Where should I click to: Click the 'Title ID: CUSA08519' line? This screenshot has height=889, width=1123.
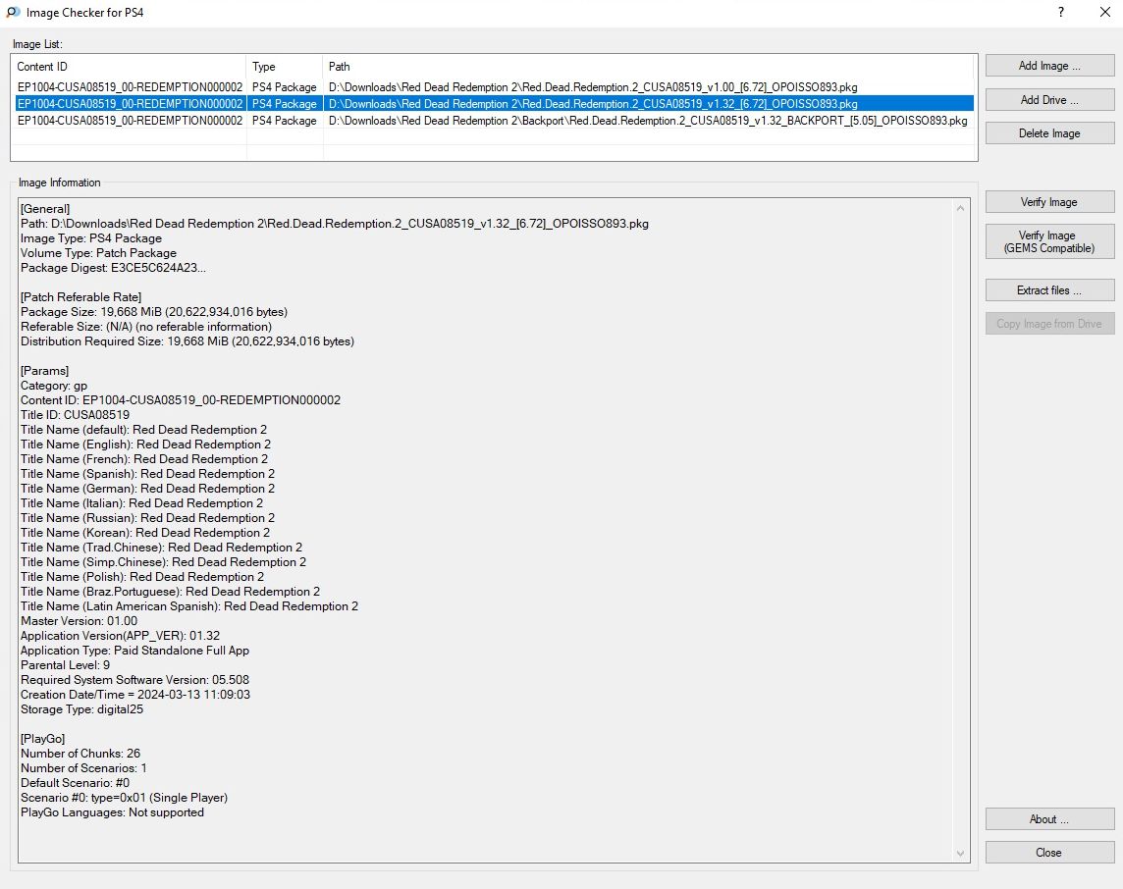coord(76,415)
